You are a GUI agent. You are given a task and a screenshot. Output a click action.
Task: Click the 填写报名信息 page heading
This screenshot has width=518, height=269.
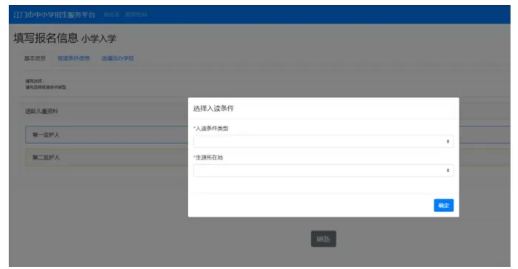pos(46,38)
